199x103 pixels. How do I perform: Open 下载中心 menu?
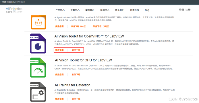75,10
